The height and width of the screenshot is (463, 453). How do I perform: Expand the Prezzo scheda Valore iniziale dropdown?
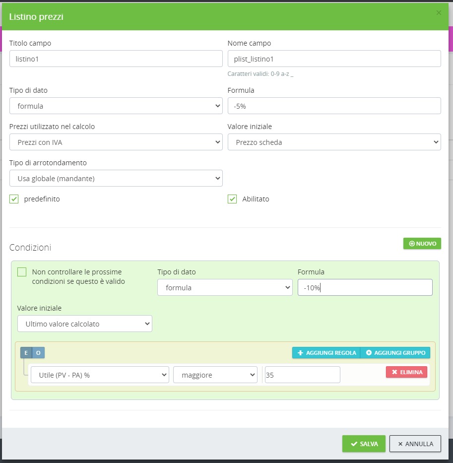click(334, 142)
